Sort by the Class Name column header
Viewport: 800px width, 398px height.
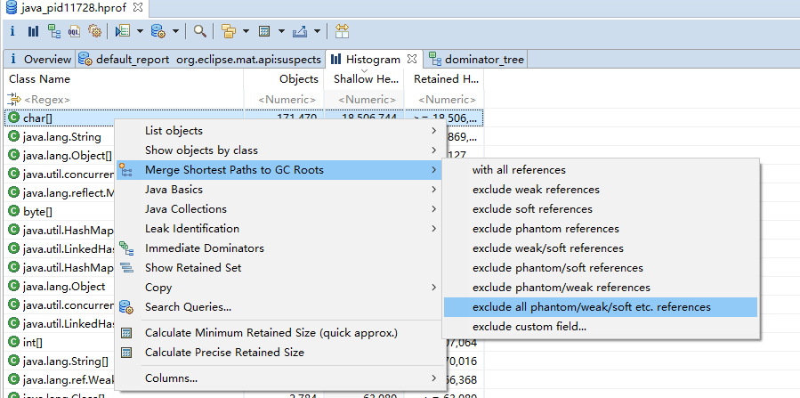[124, 79]
